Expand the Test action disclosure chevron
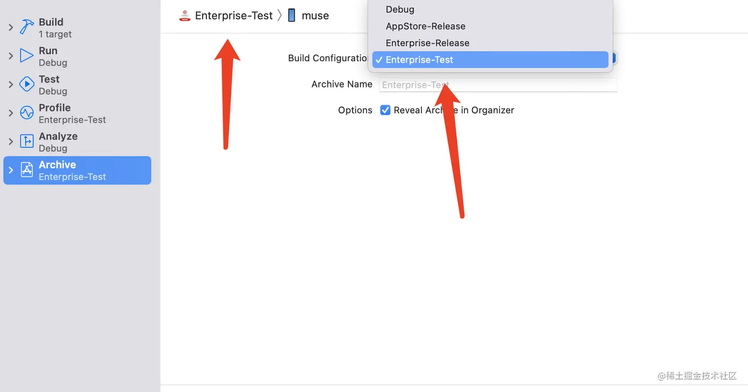The image size is (748, 392). (x=10, y=85)
